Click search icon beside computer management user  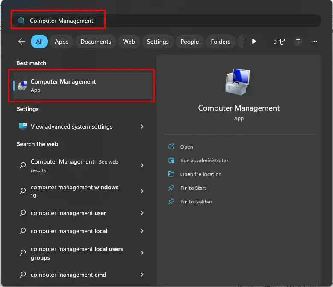(x=23, y=213)
